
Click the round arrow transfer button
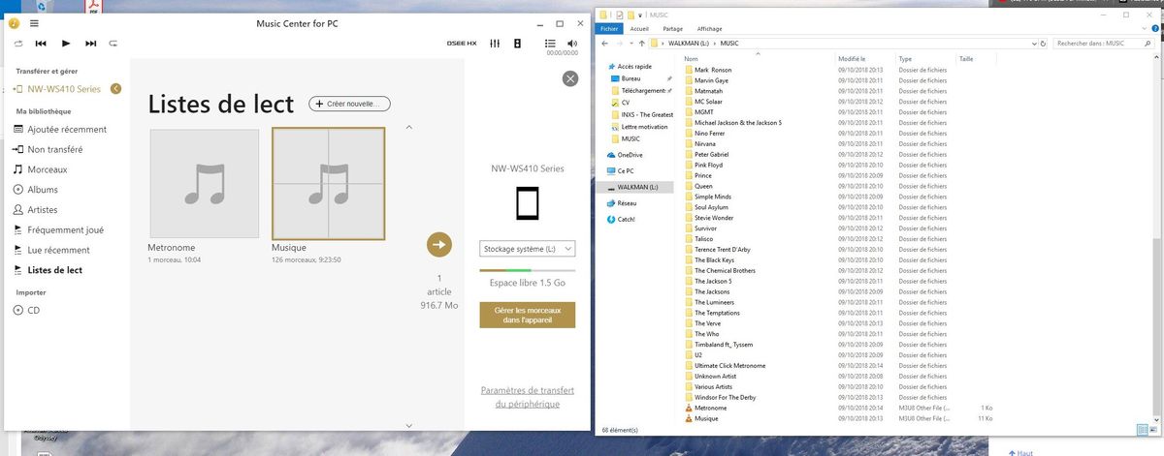pos(439,245)
